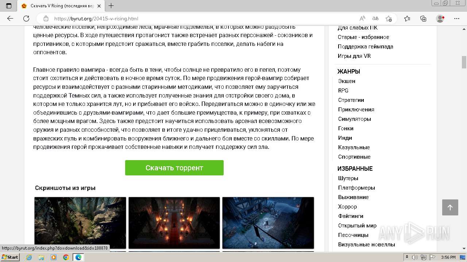
Task: Open Для слабых ПК category link
Action: 358,28
